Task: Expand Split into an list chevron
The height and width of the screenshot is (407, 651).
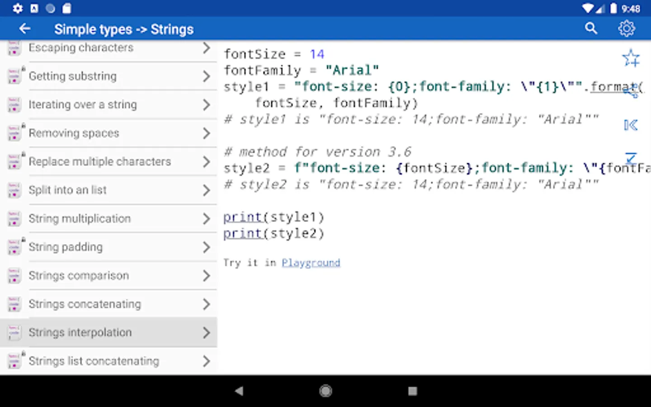Action: coord(206,190)
